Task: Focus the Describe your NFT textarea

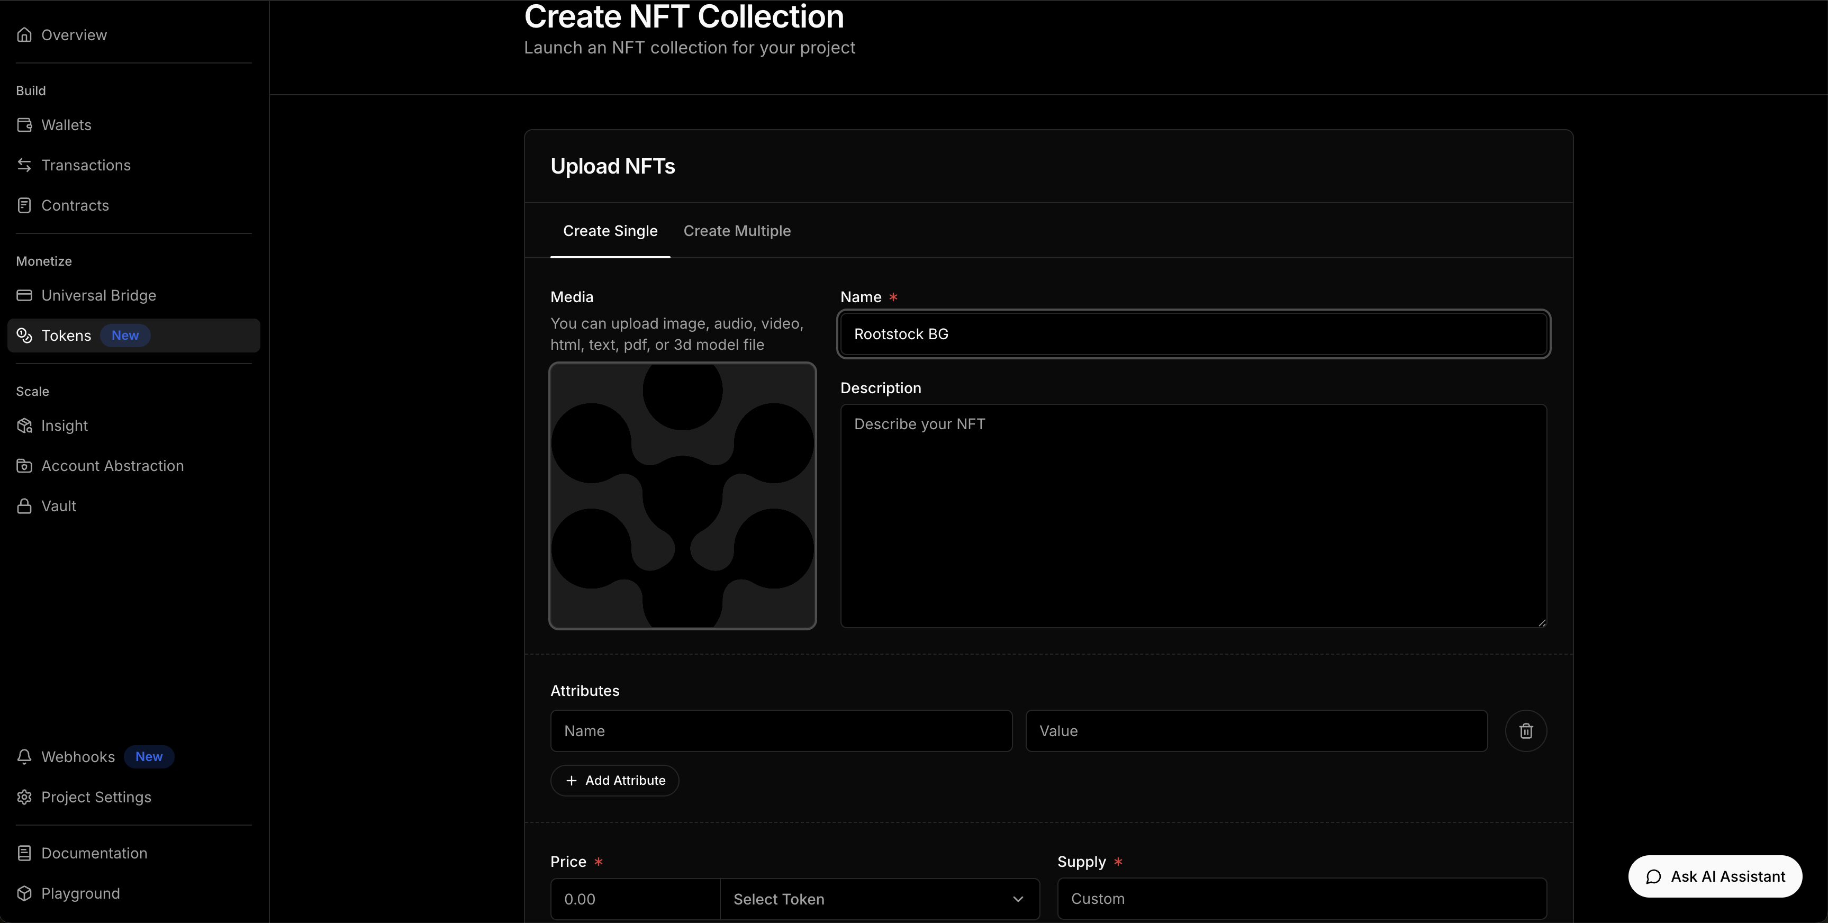Action: (x=1193, y=516)
